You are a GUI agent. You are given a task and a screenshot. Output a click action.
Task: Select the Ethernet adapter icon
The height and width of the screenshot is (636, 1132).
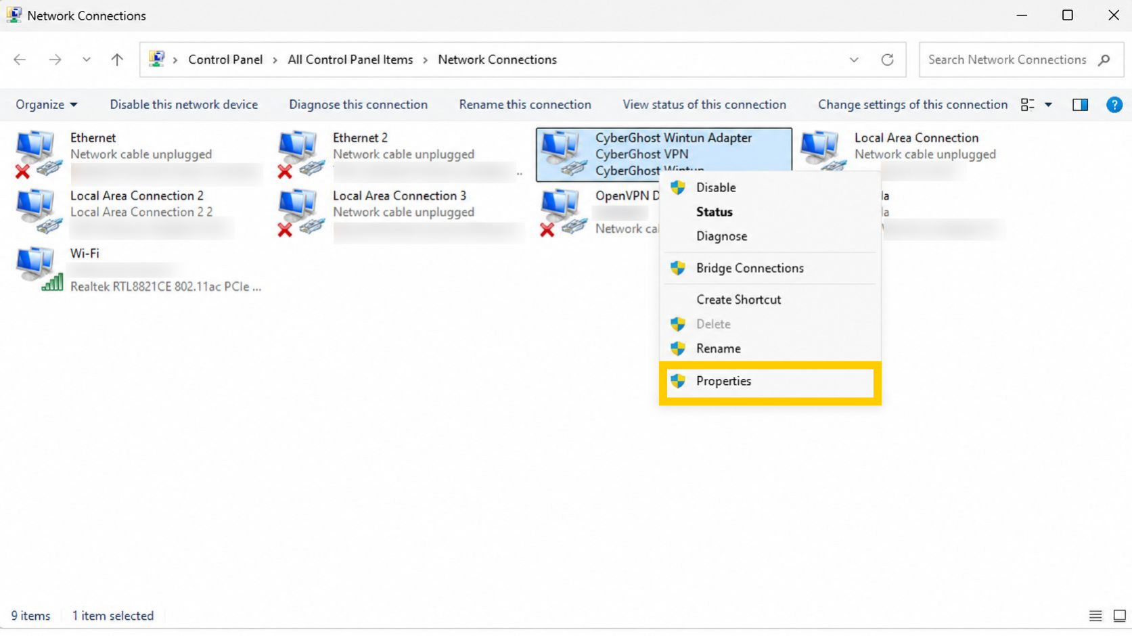tap(38, 154)
